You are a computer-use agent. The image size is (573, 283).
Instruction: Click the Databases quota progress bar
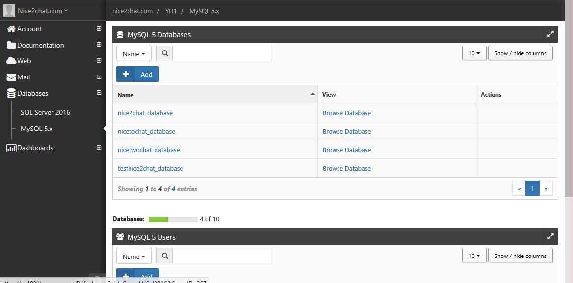point(173,219)
